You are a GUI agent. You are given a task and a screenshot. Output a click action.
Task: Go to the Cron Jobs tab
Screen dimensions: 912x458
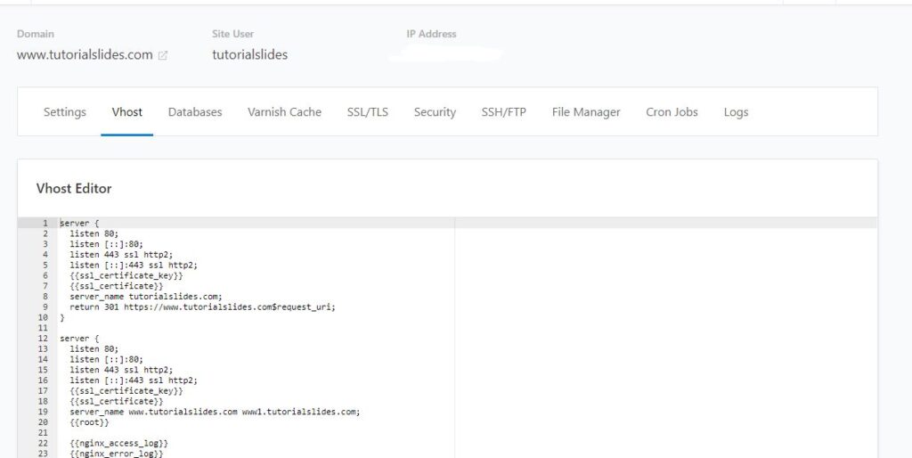point(672,111)
